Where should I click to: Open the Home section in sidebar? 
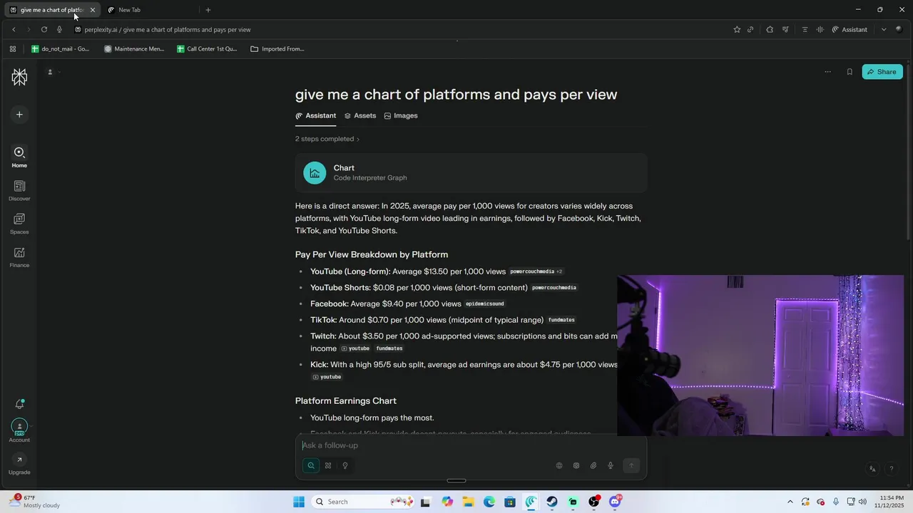pyautogui.click(x=19, y=157)
